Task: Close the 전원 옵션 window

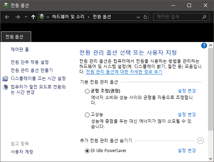Action: tap(206, 5)
